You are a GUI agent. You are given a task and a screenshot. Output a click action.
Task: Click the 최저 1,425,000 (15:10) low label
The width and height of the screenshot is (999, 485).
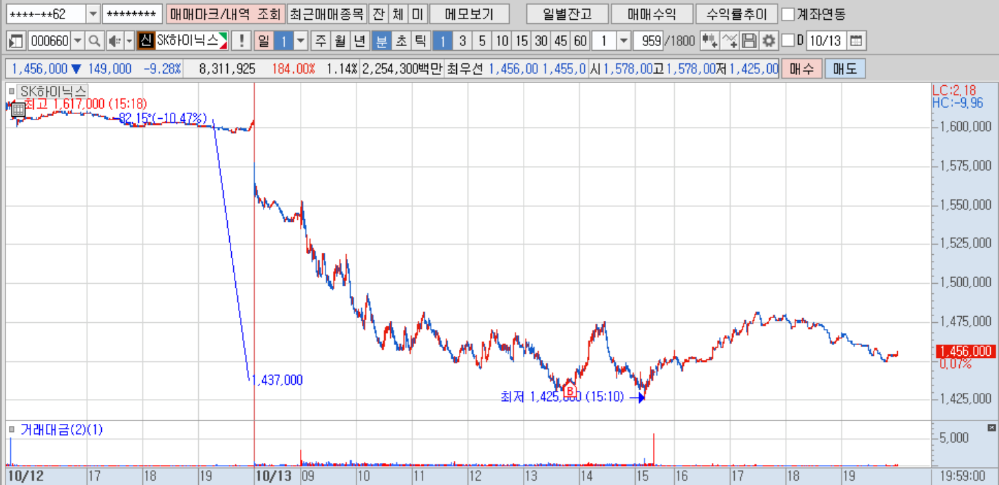tap(562, 396)
